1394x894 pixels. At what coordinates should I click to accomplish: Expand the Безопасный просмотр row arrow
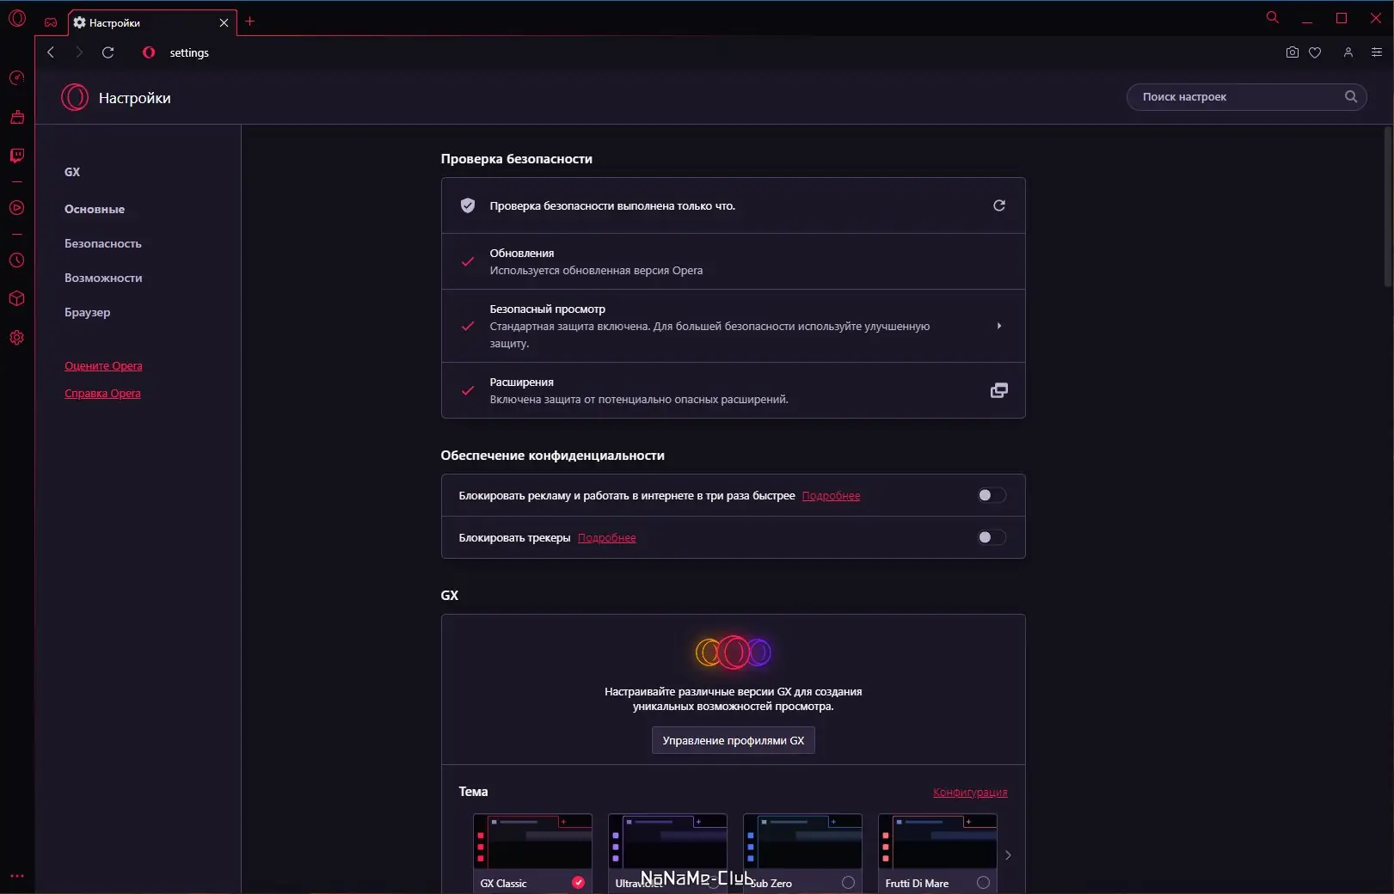[999, 326]
